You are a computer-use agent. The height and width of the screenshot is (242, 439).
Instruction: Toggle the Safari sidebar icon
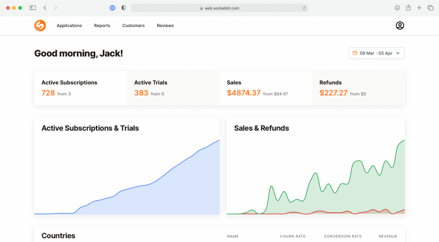point(33,8)
